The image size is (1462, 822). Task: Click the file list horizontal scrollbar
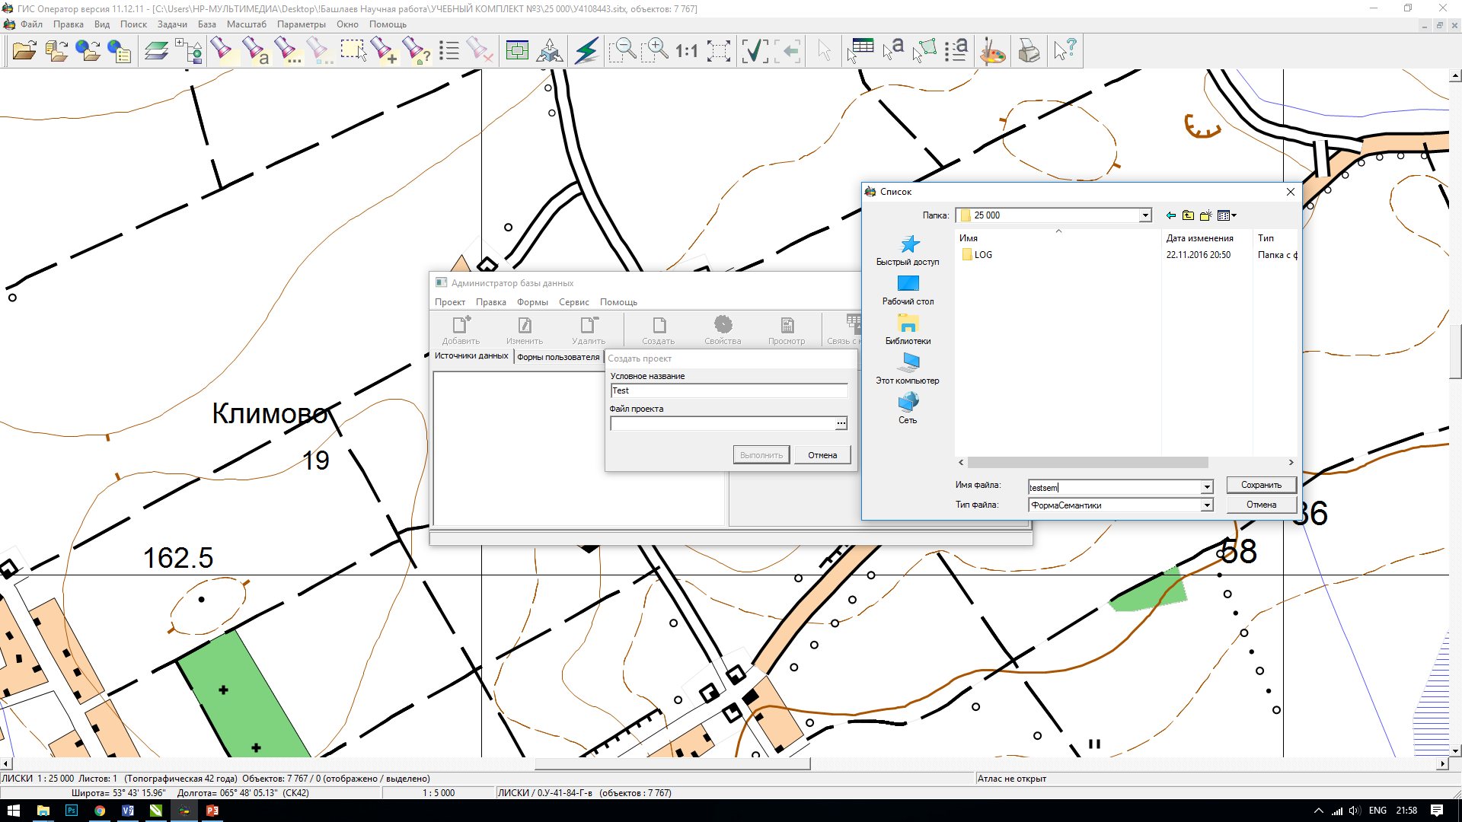click(1087, 463)
